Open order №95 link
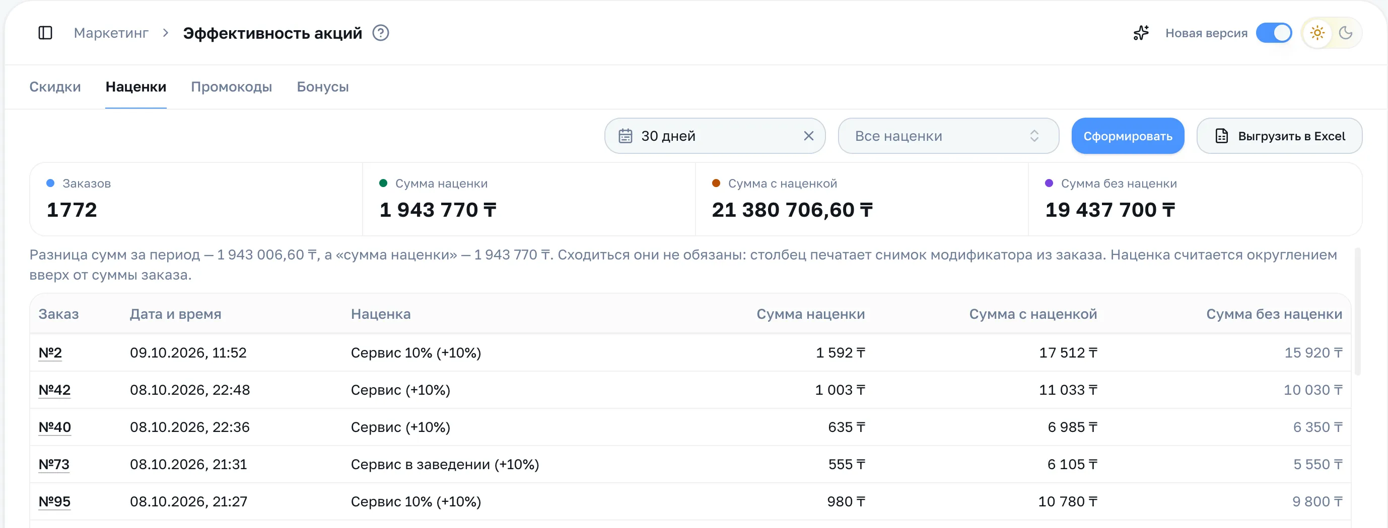 coord(54,501)
